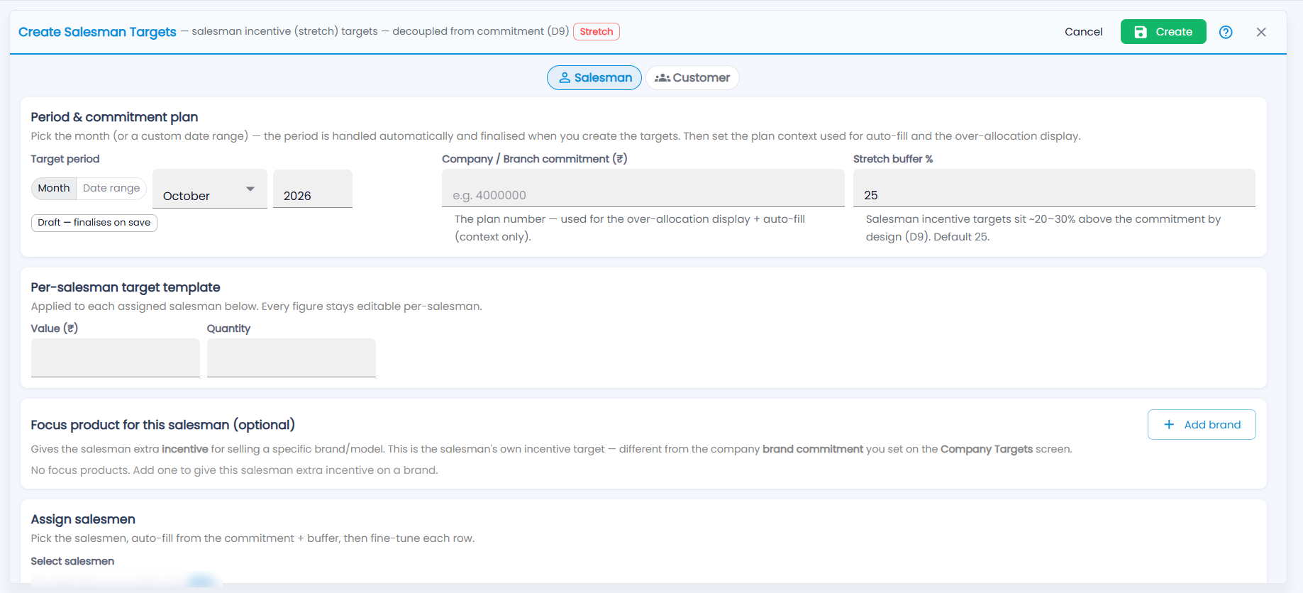
Task: Click the Period & commitment plan heading
Action: [114, 117]
